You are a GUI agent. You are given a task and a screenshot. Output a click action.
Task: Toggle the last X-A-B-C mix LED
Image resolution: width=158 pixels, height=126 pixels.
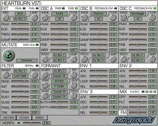(x=155, y=92)
